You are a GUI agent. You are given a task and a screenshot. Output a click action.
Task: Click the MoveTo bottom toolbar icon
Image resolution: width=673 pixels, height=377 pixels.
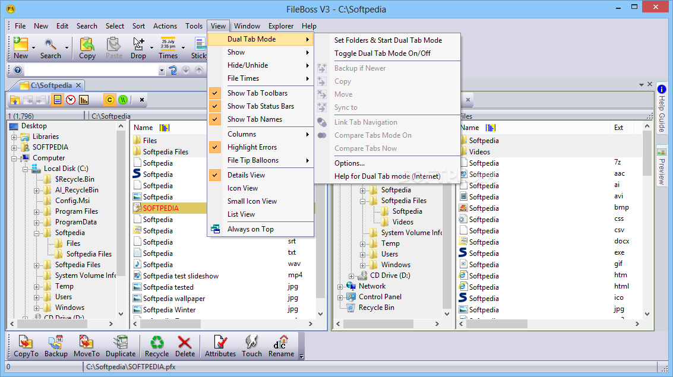click(87, 347)
